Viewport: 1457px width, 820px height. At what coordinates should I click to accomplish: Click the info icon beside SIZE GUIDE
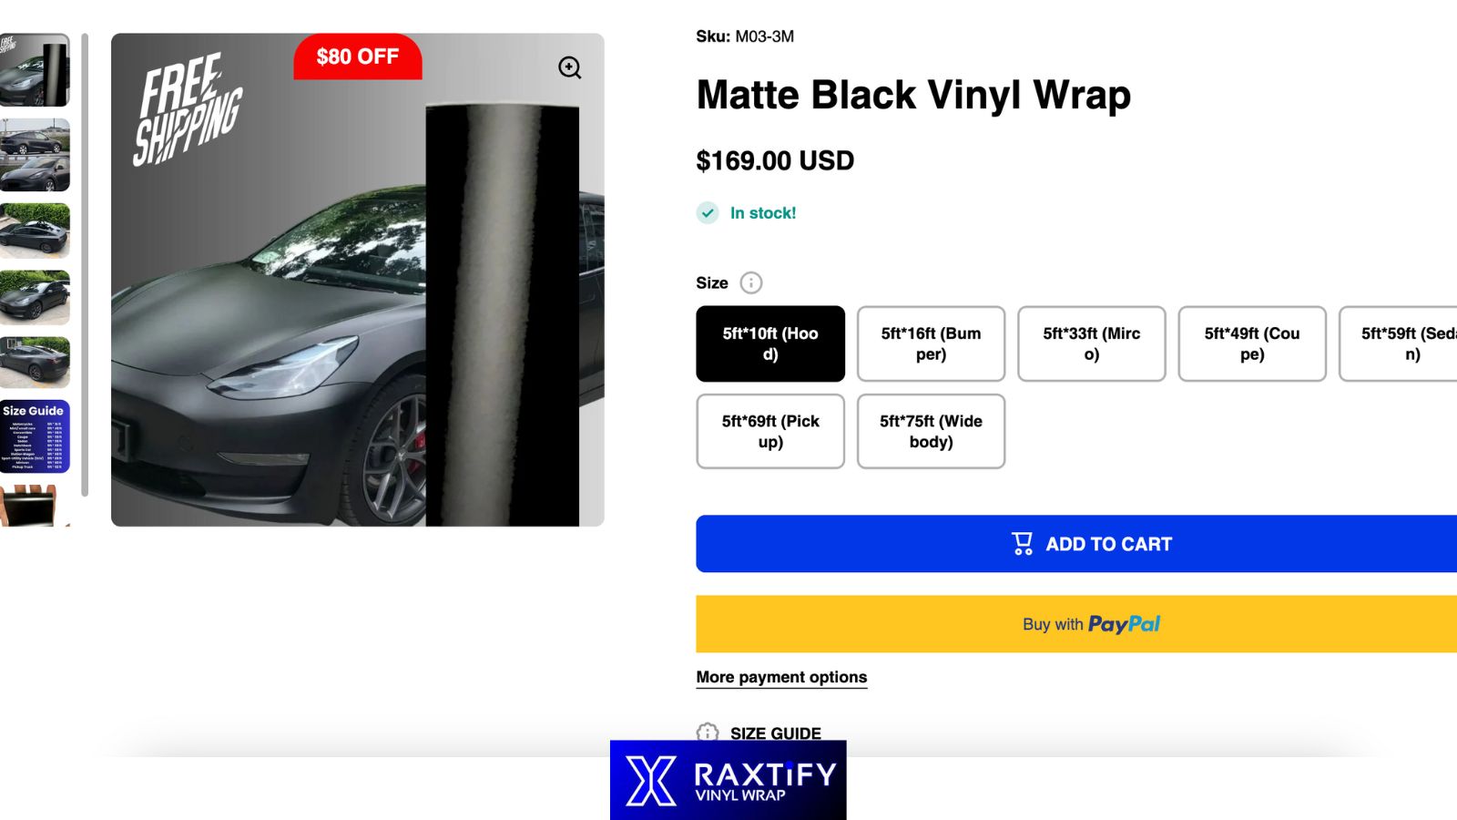[707, 733]
